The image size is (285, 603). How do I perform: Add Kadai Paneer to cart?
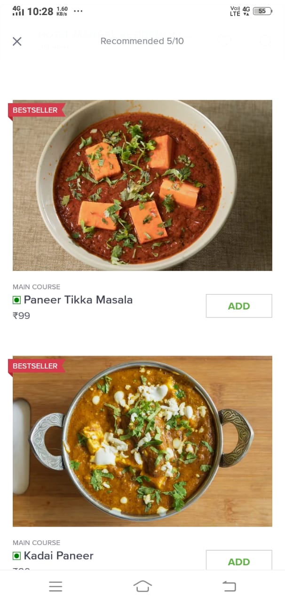[x=238, y=561]
